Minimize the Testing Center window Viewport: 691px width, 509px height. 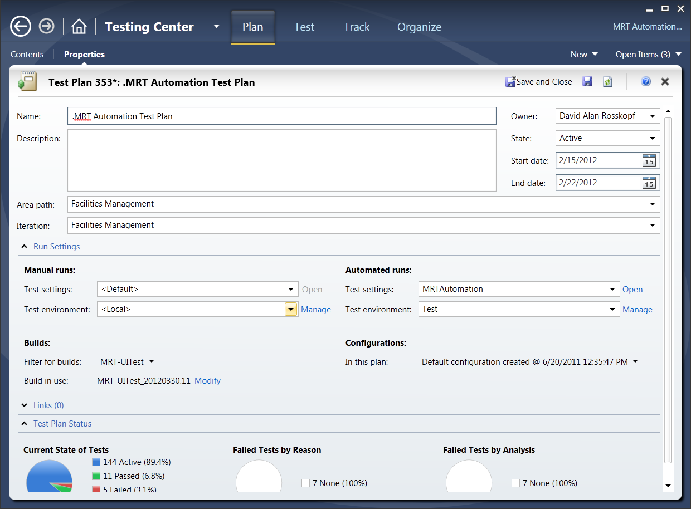tap(649, 9)
